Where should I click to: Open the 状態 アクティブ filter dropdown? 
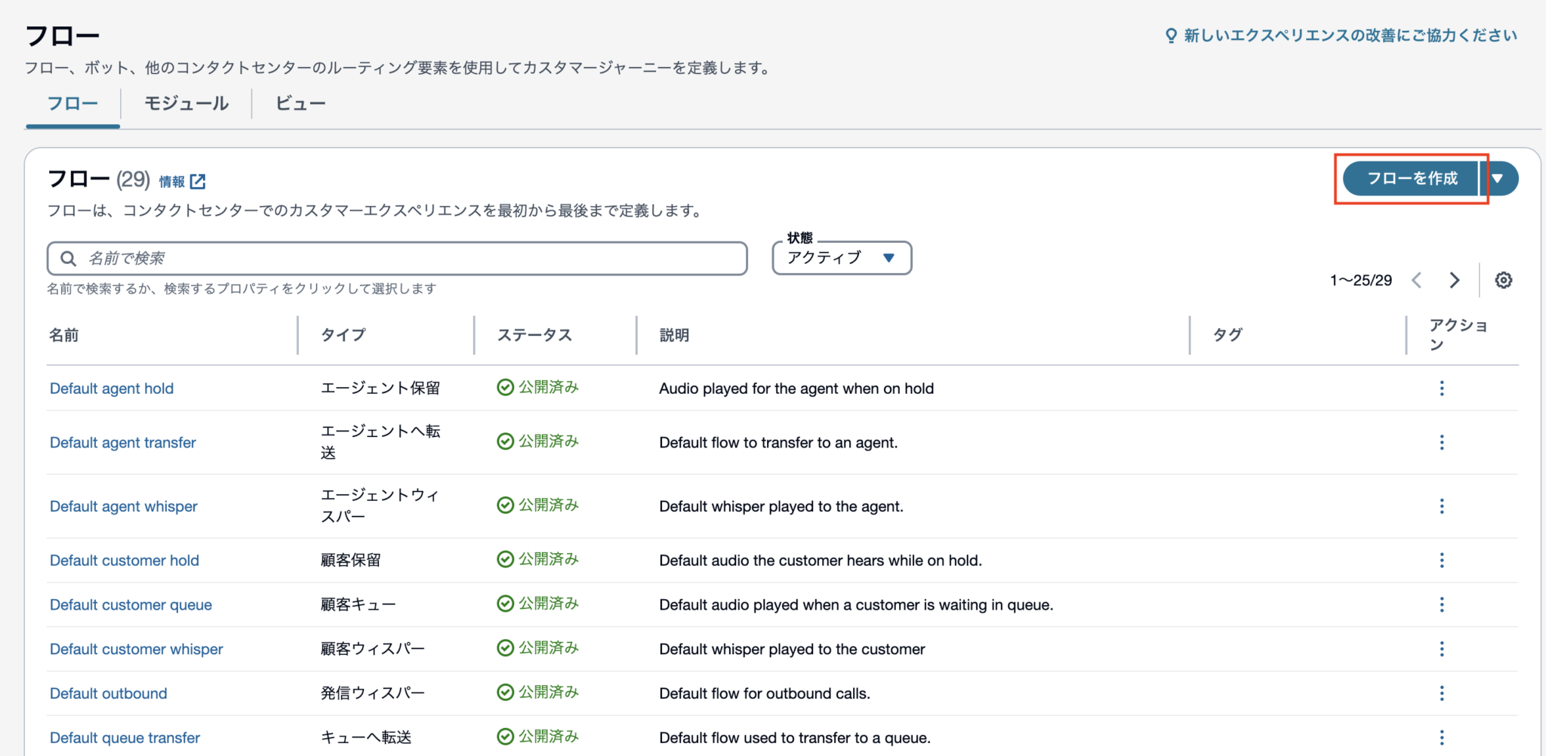pos(841,257)
